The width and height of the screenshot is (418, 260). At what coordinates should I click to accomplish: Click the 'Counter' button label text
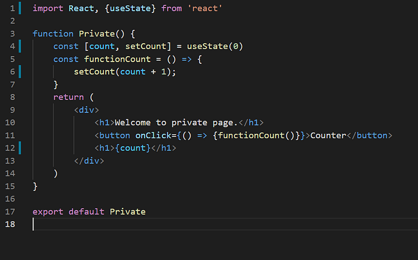[x=328, y=135]
